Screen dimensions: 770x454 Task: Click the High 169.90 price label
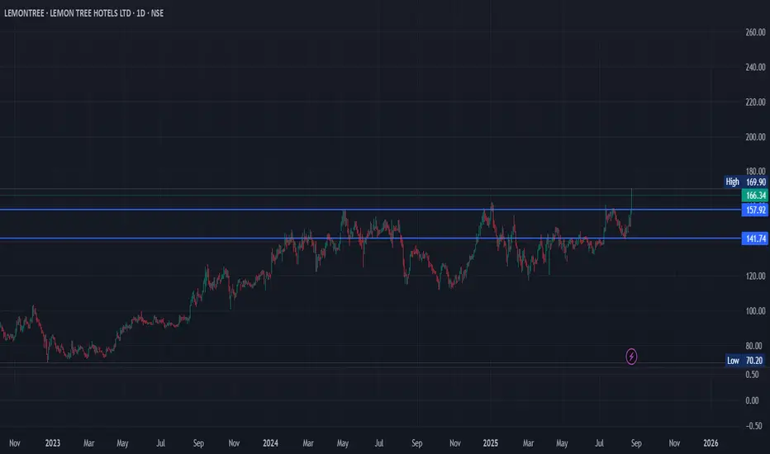(745, 182)
